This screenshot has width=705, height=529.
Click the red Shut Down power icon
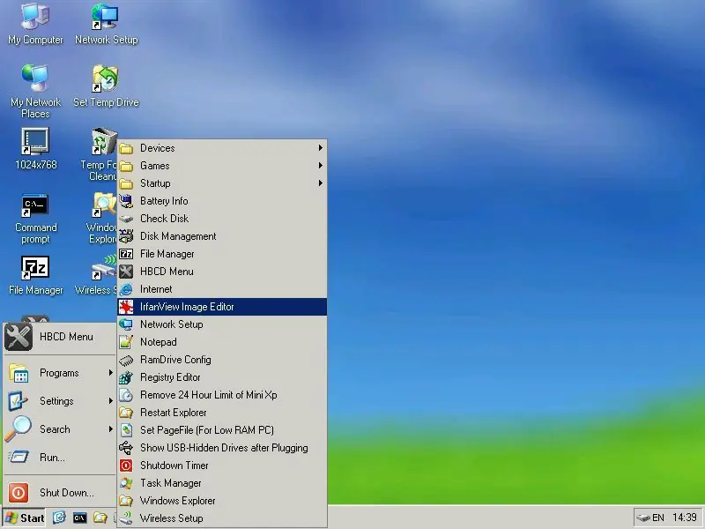[19, 493]
